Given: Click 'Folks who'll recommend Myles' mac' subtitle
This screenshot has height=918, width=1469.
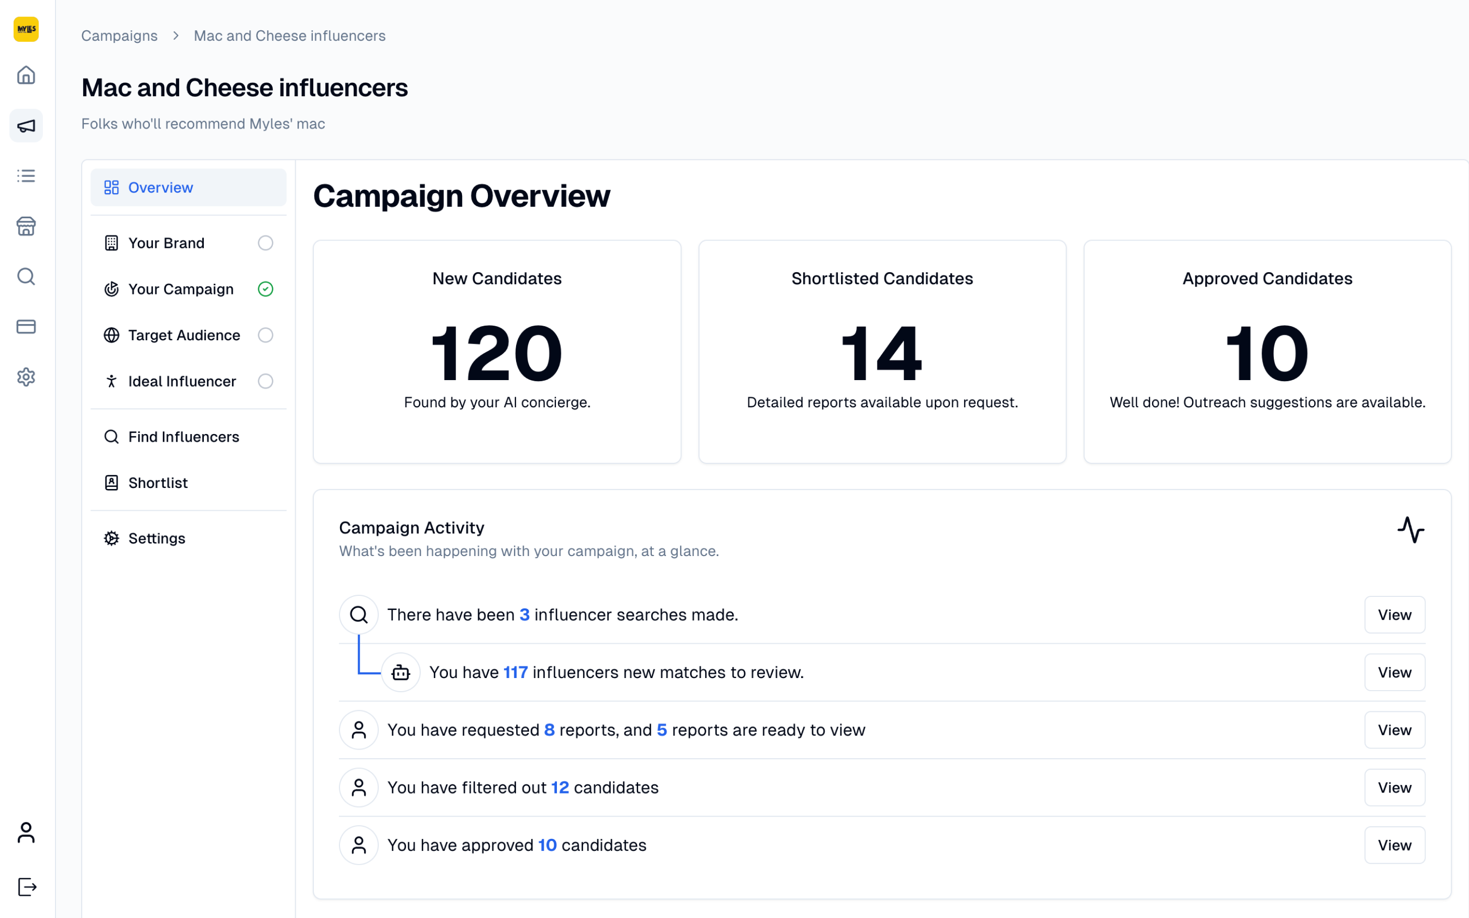Looking at the screenshot, I should (203, 124).
